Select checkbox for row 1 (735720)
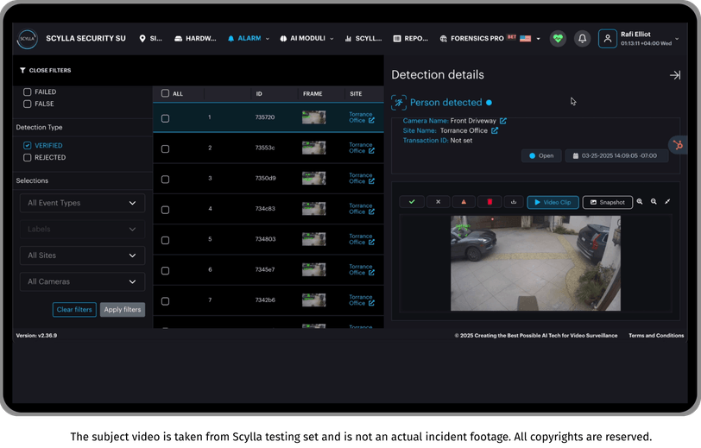The width and height of the screenshot is (701, 448). [x=165, y=118]
